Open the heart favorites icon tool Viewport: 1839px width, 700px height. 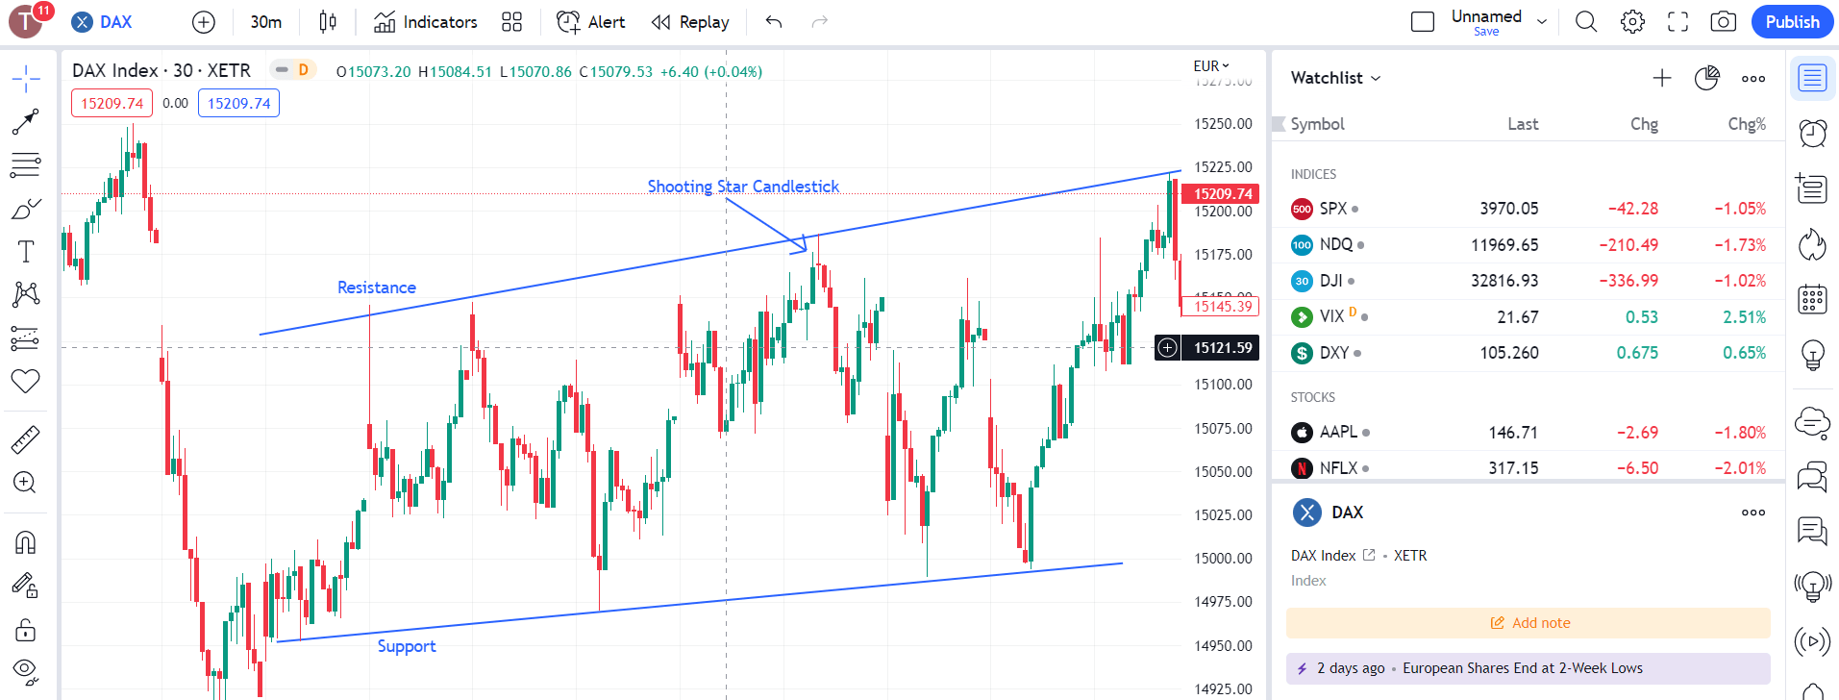click(26, 382)
